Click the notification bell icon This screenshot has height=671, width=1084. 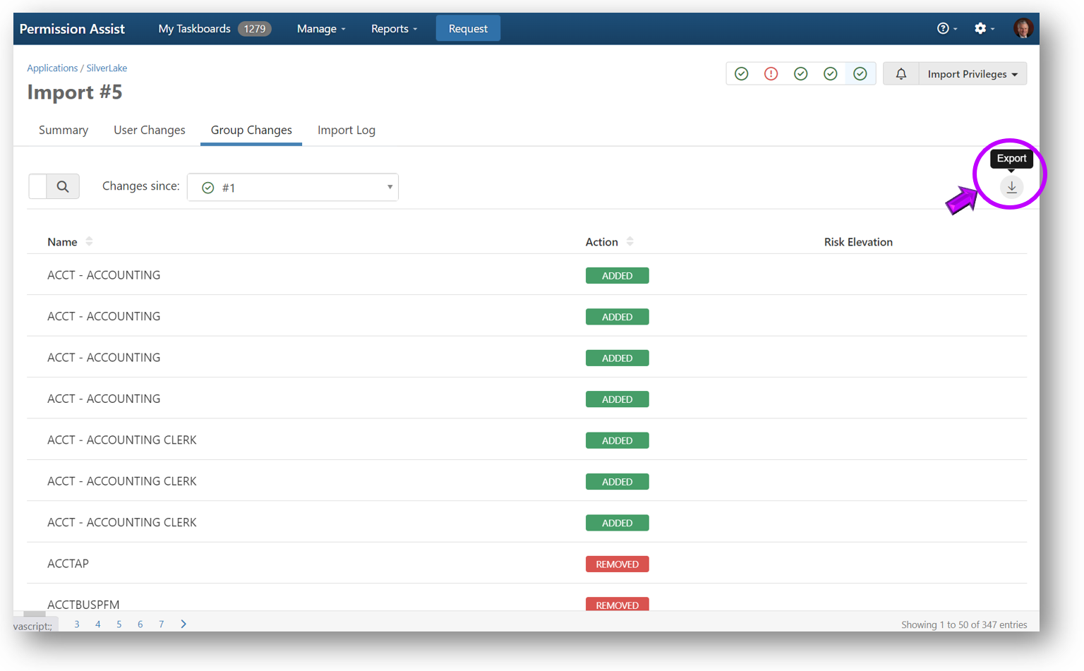coord(901,74)
